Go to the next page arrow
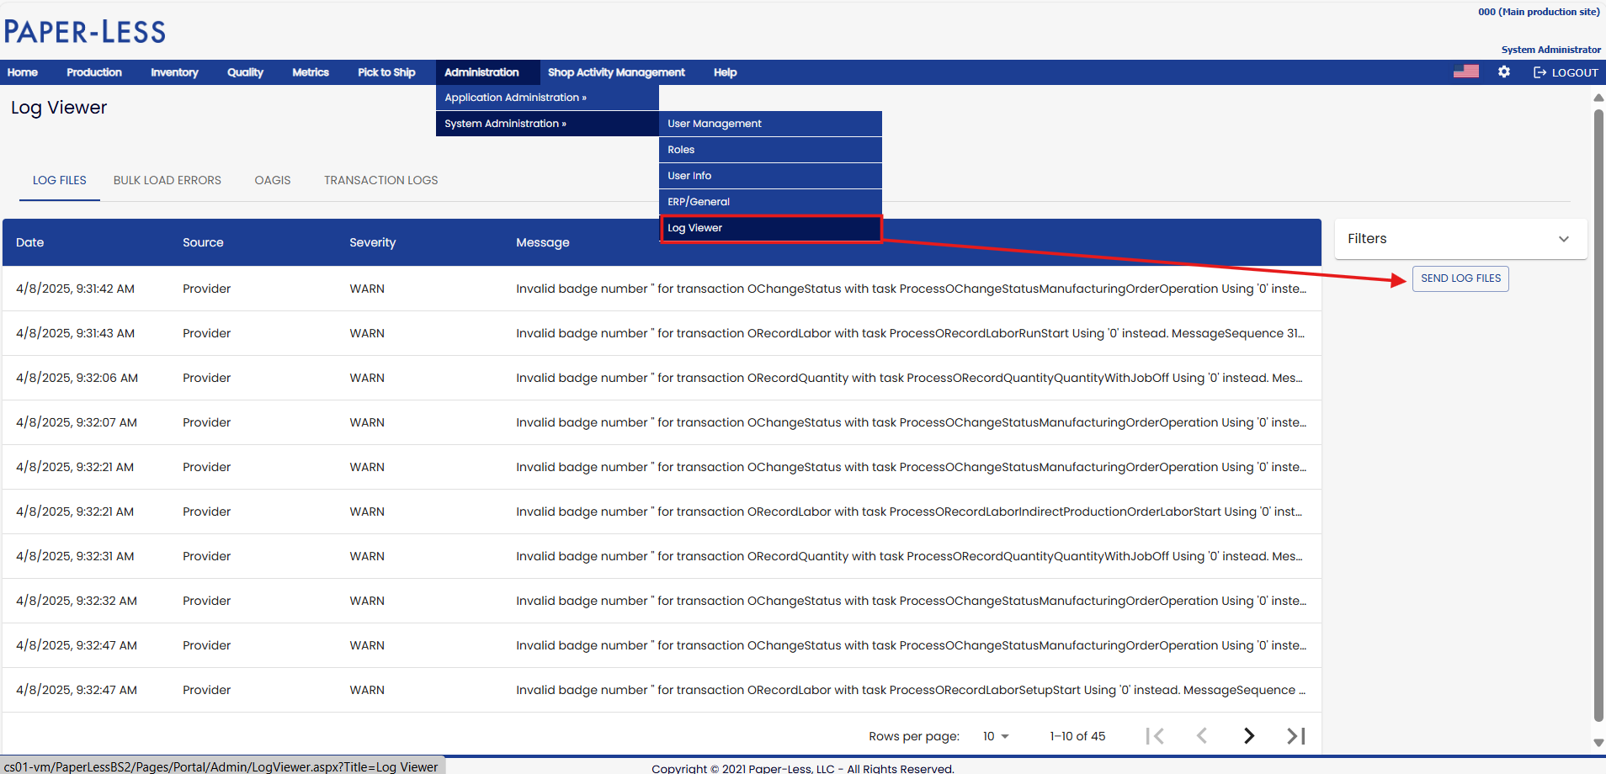The height and width of the screenshot is (774, 1606). [1249, 736]
